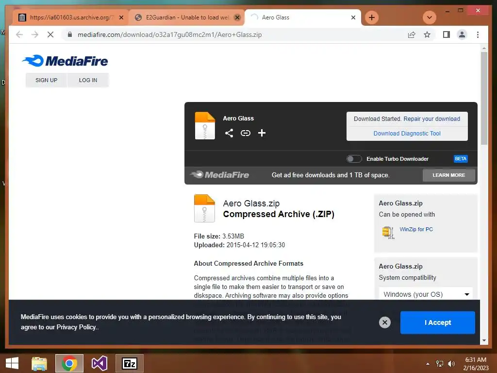497x373 pixels.
Task: Stop page loading with the X button
Action: tap(50, 34)
